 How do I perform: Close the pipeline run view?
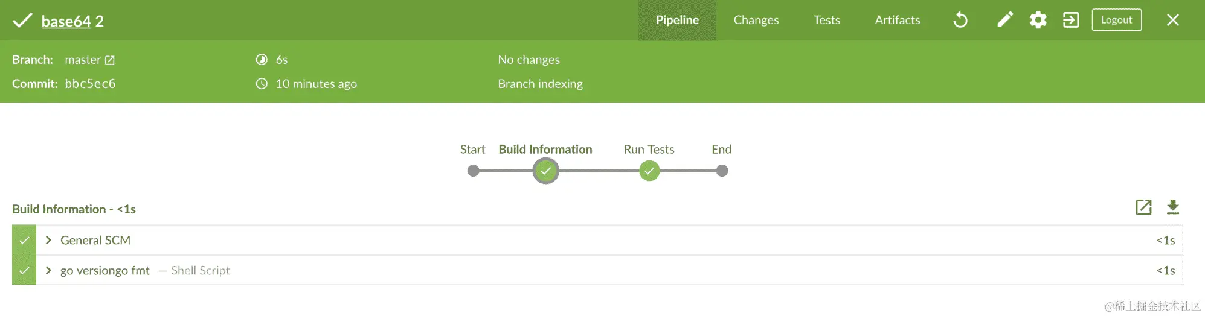(1172, 21)
